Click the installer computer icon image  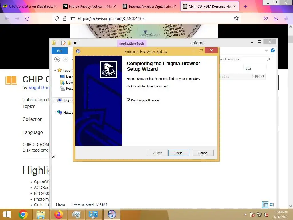108,69
